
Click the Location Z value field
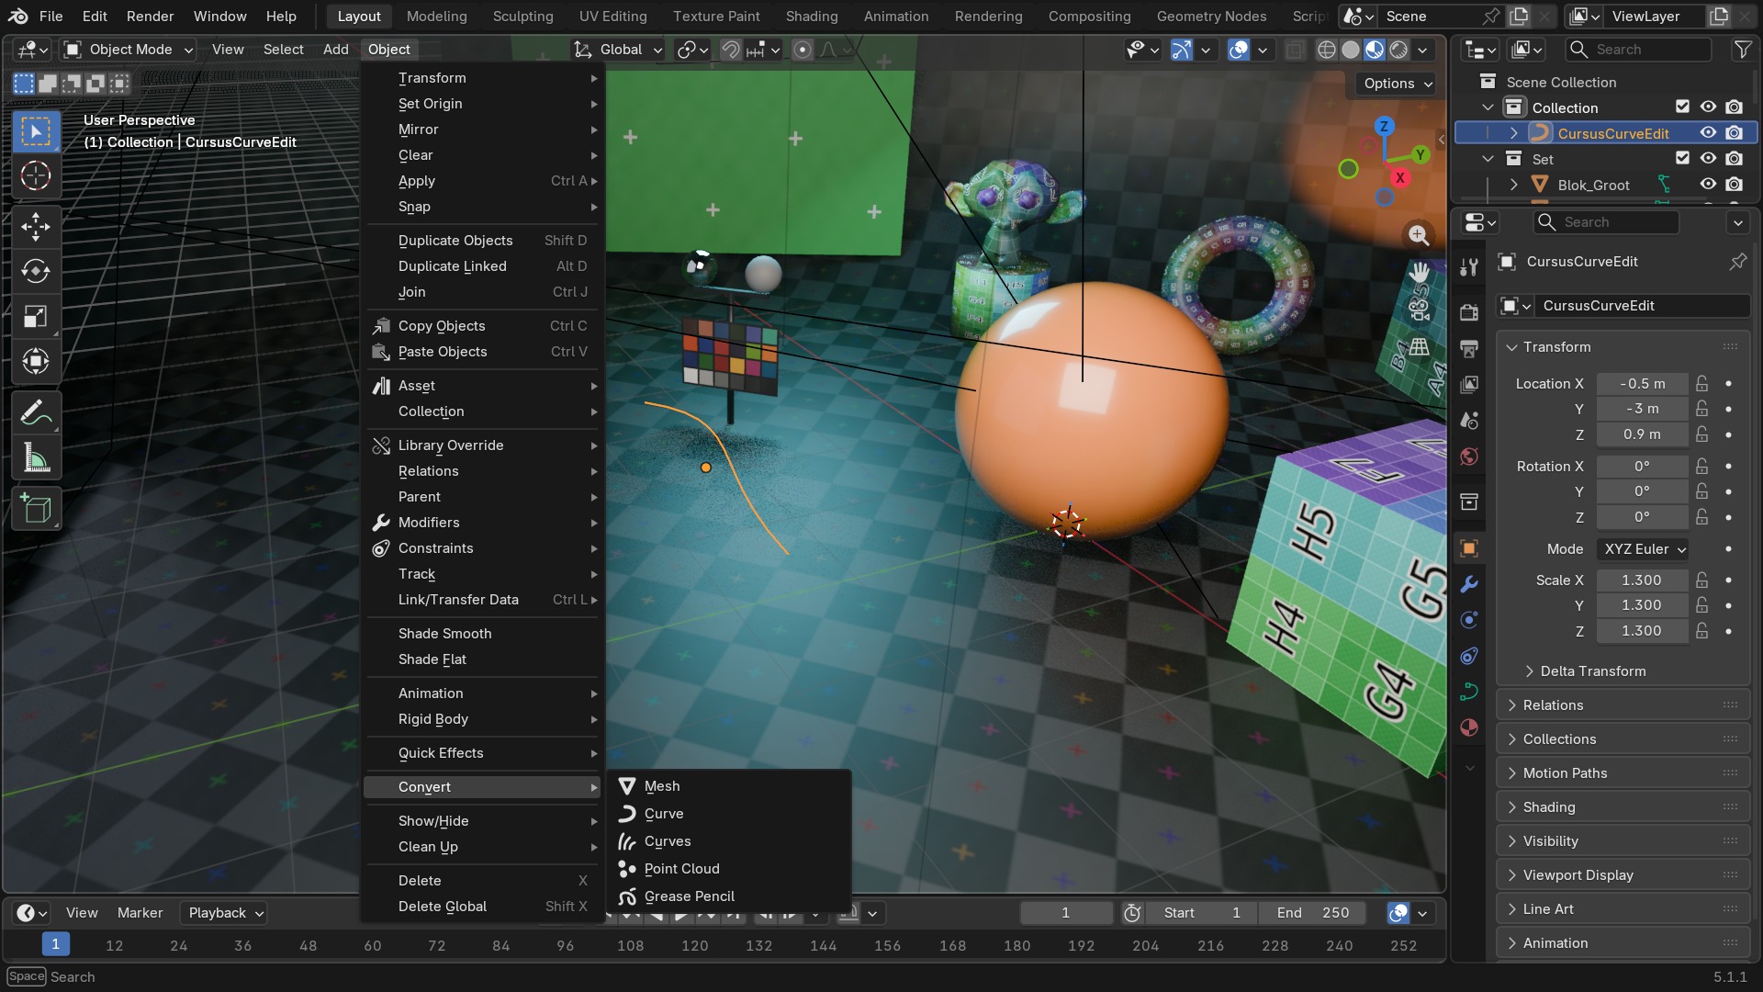coord(1642,434)
